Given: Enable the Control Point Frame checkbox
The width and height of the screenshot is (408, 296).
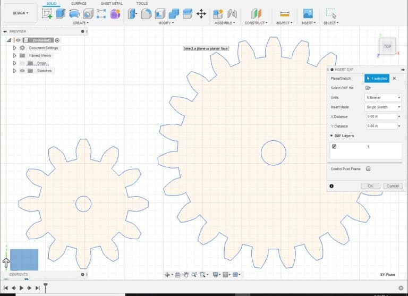Looking at the screenshot, I should 368,169.
